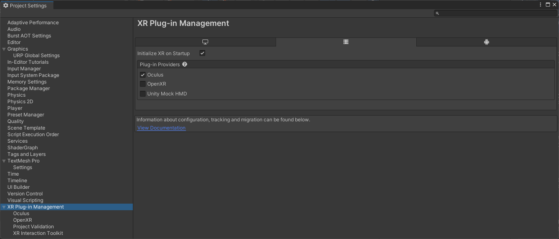
Task: Open the Android platform tab
Action: (487, 42)
